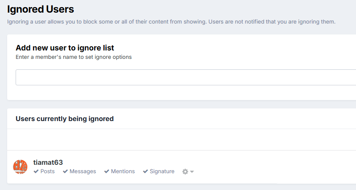Click the 'Users currently being ignored' heading

click(65, 119)
